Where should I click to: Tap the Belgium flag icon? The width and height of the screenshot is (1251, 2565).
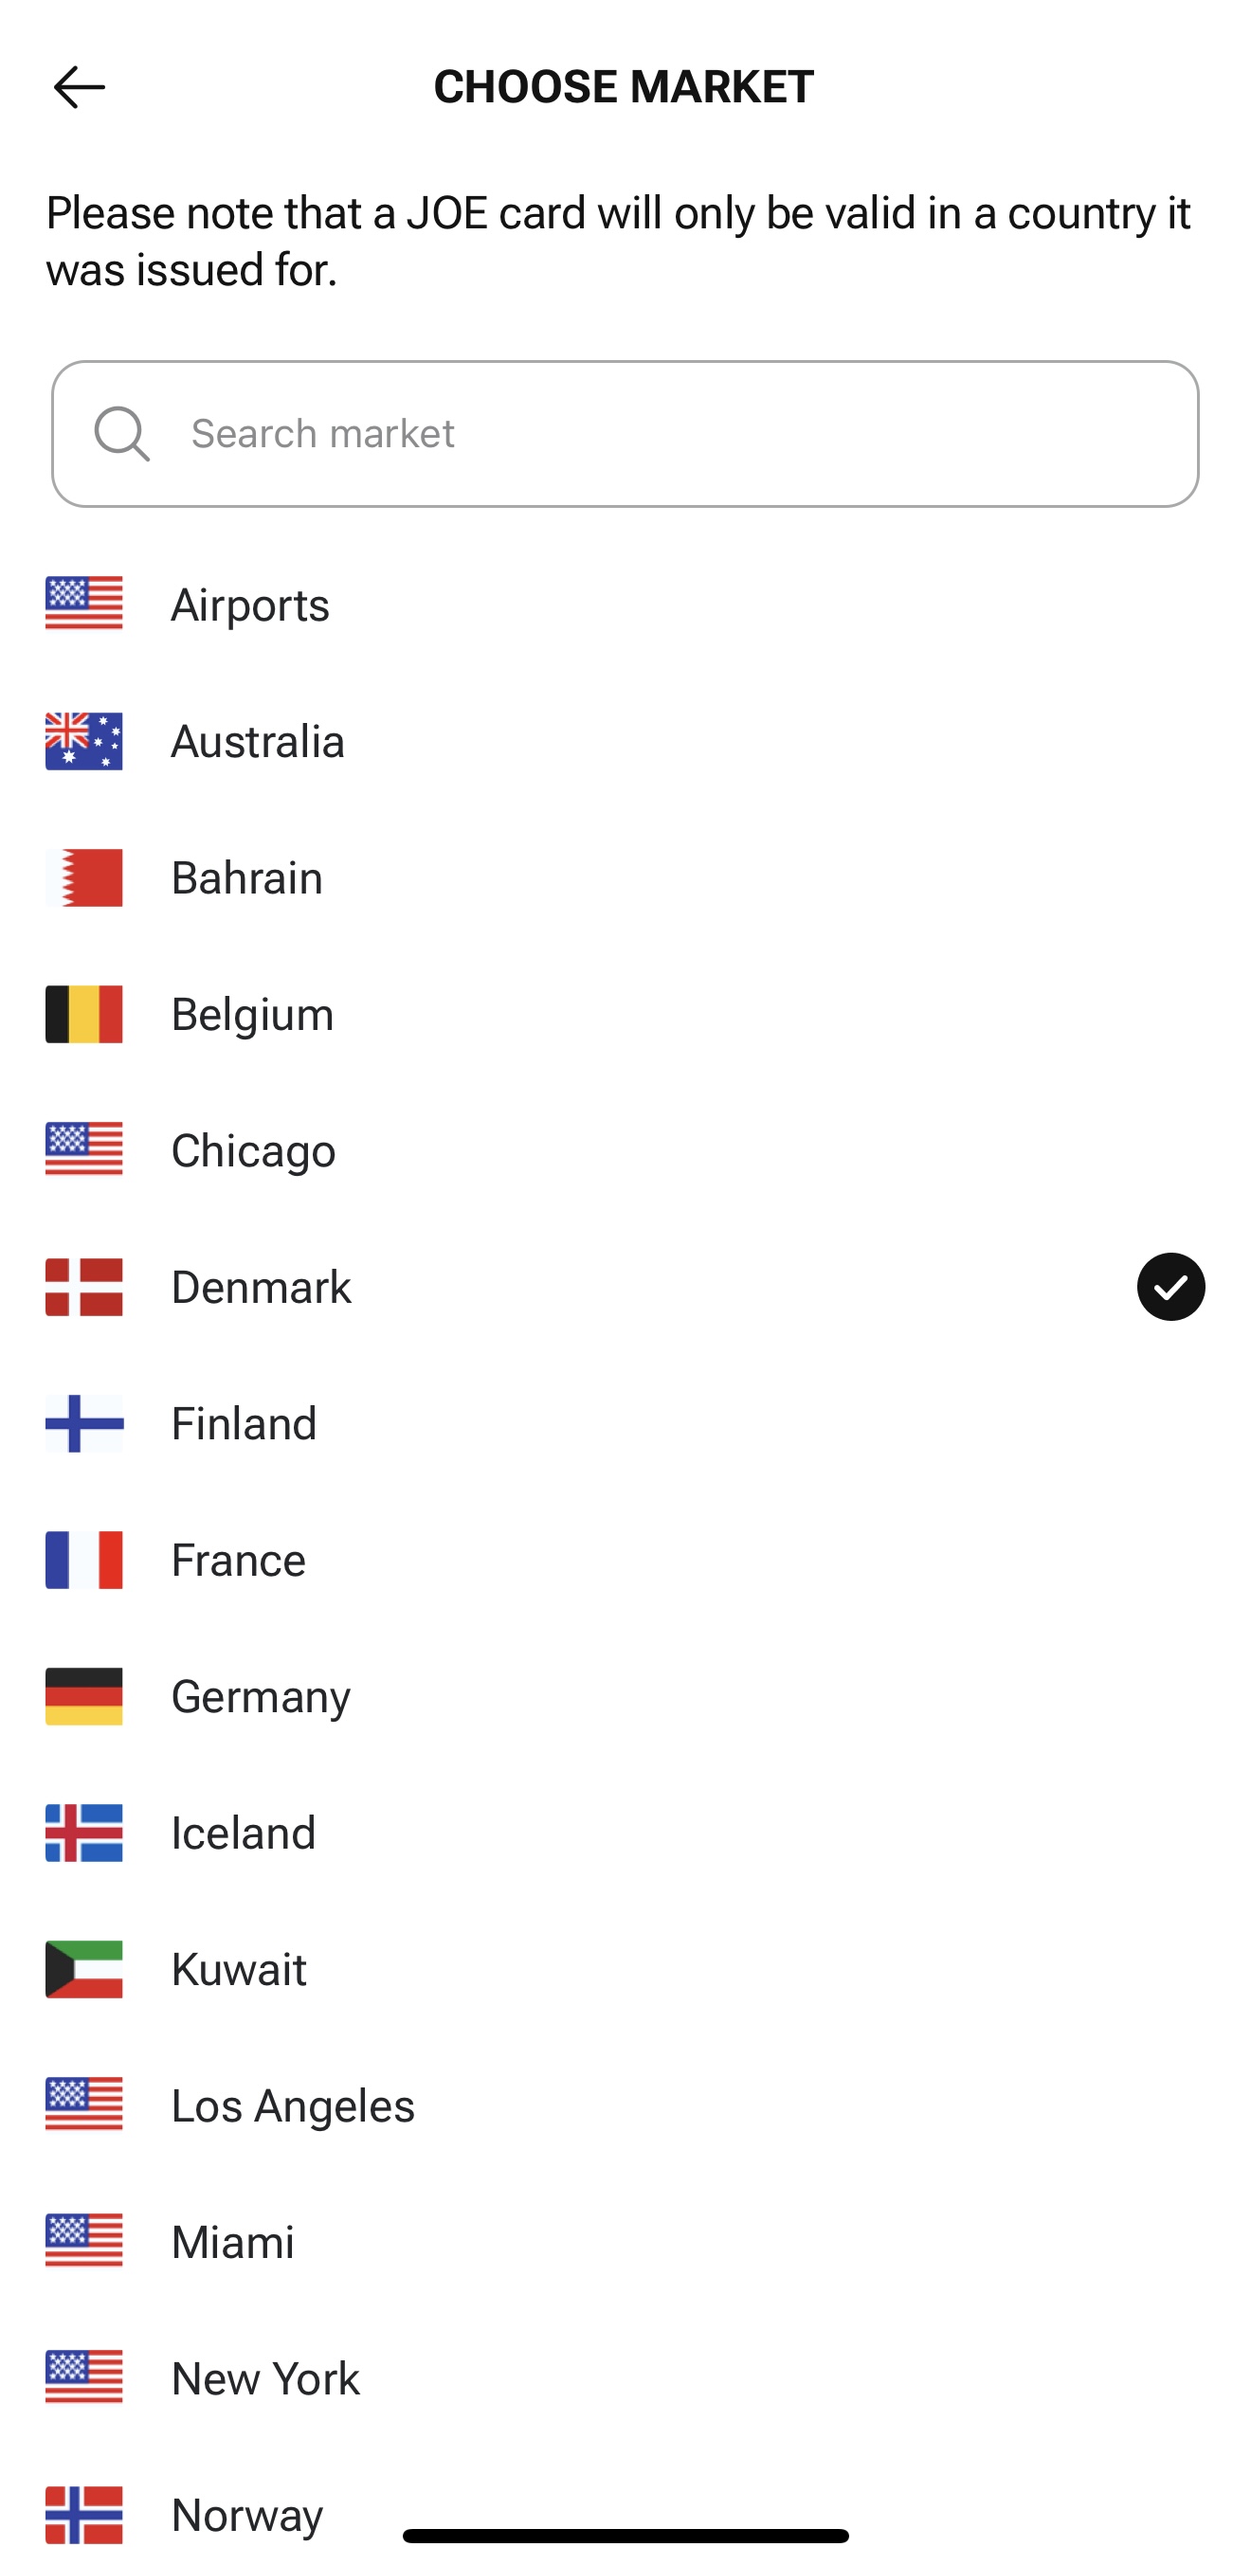click(x=83, y=1015)
